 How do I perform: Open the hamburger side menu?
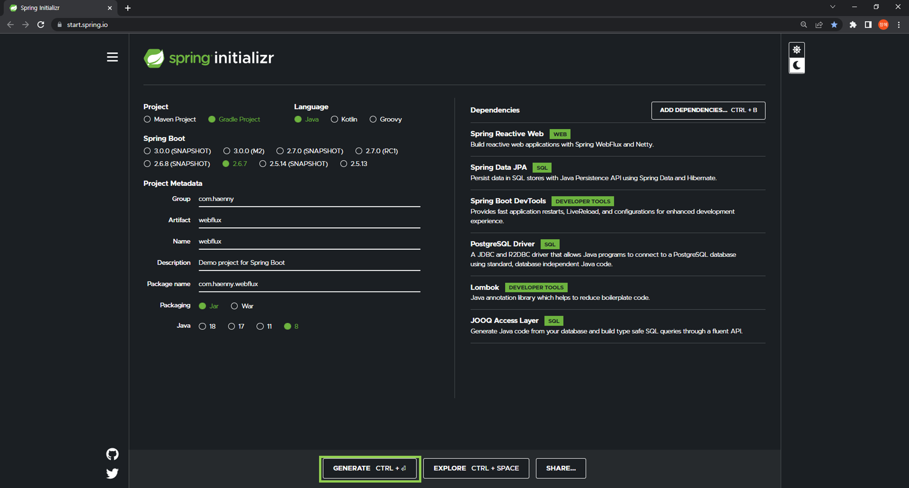(x=112, y=57)
